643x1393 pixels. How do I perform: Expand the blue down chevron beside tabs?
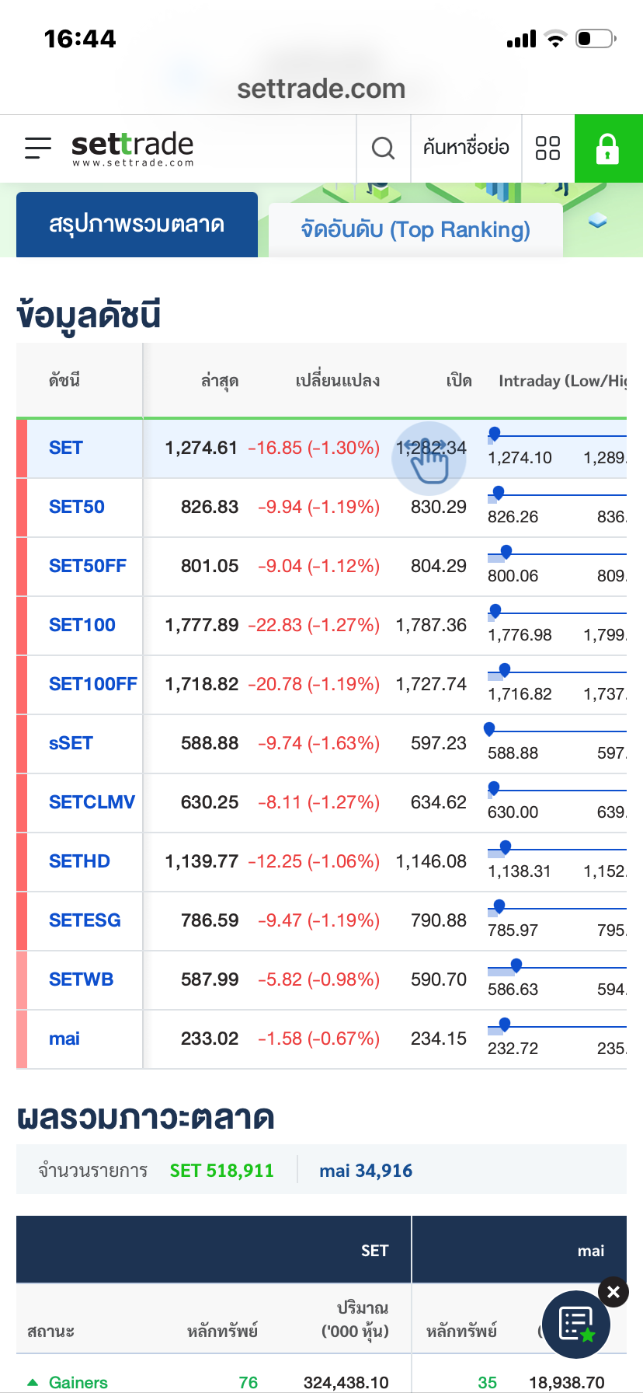coord(597,222)
